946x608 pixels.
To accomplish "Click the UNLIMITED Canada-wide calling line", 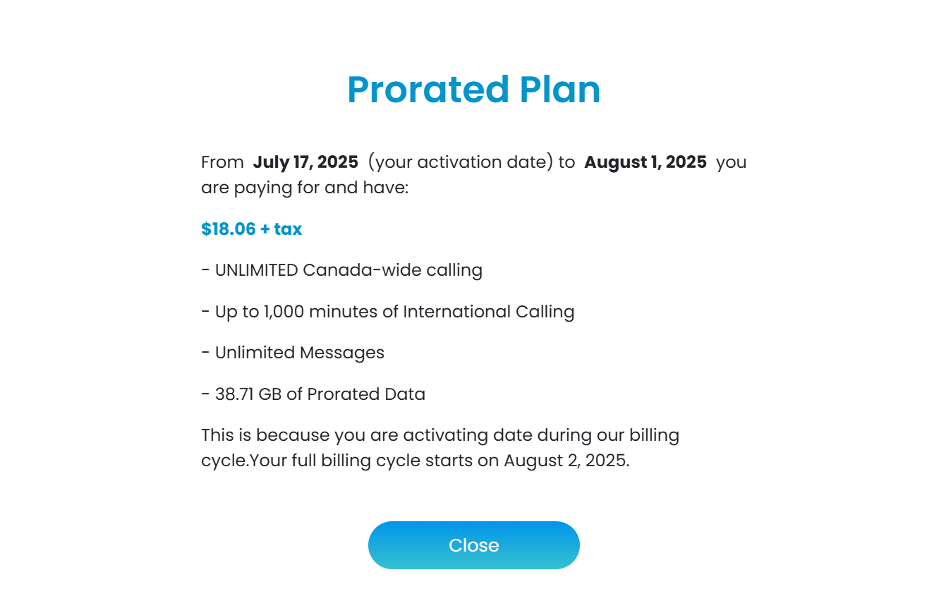I will [341, 270].
